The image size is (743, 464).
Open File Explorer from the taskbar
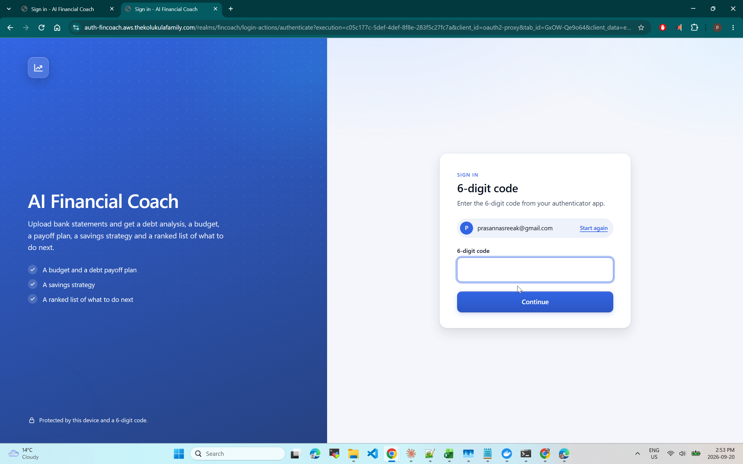point(354,454)
